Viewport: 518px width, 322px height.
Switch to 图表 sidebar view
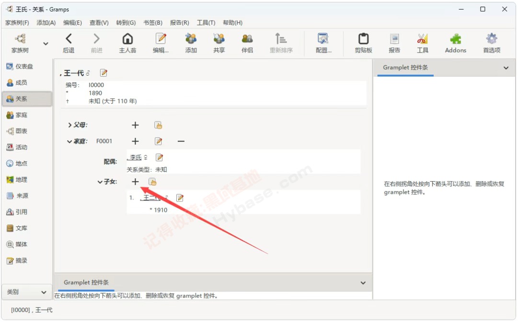point(27,131)
